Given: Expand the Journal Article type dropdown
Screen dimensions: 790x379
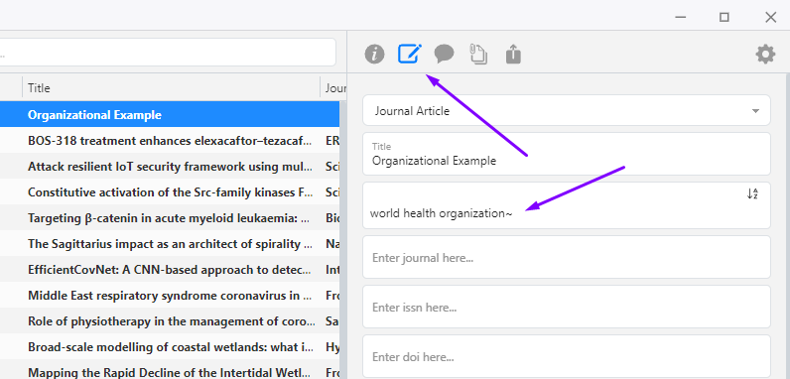Looking at the screenshot, I should pyautogui.click(x=567, y=111).
